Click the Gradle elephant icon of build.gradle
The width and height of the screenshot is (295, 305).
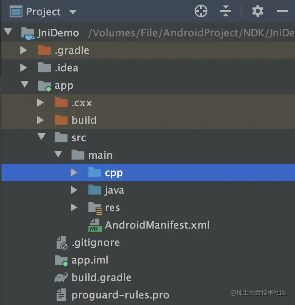[x=61, y=278]
